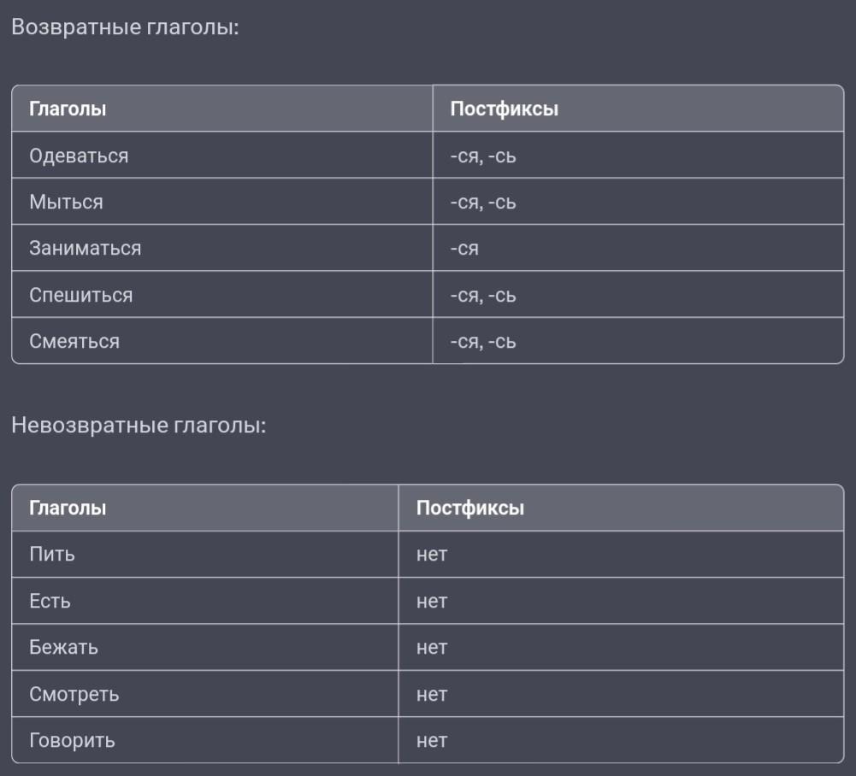Viewport: 856px width, 776px height.
Task: Click the 'Бежать' verb cell
Action: click(x=63, y=647)
